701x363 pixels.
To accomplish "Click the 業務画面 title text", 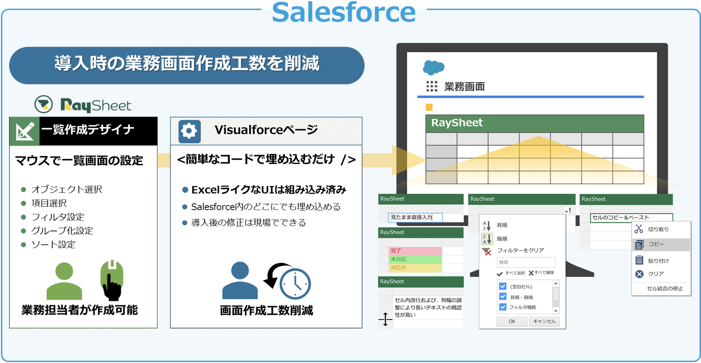I will [x=464, y=87].
